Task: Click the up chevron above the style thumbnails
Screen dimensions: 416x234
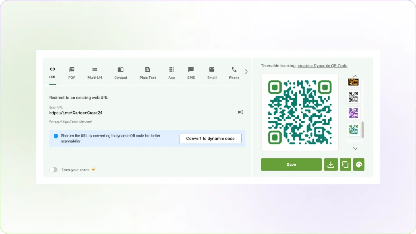Action: point(355,76)
